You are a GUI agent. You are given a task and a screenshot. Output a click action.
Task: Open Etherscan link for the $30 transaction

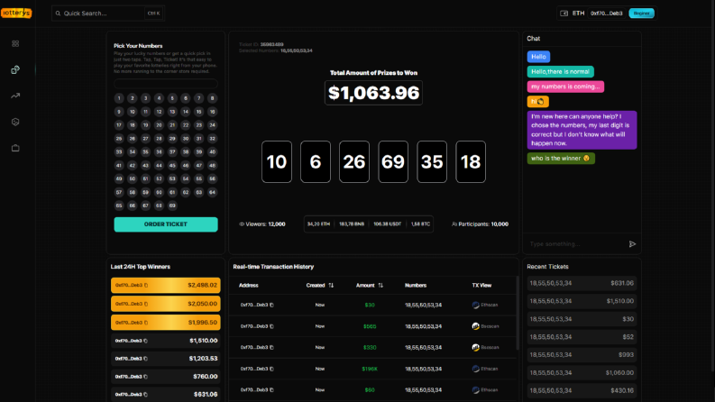click(x=485, y=305)
